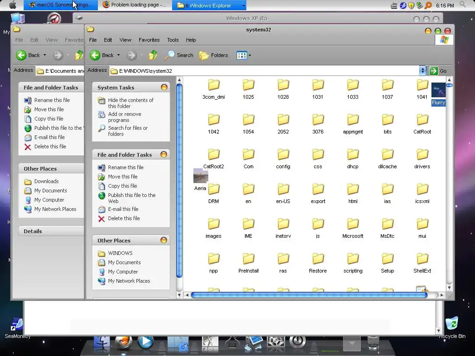Select the PreInstall folder icon
This screenshot has height=356, width=475.
(249, 259)
